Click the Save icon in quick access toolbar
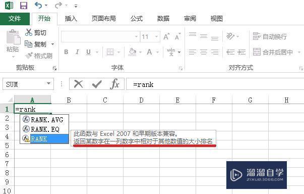This screenshot has height=194, width=304. pyautogui.click(x=24, y=6)
